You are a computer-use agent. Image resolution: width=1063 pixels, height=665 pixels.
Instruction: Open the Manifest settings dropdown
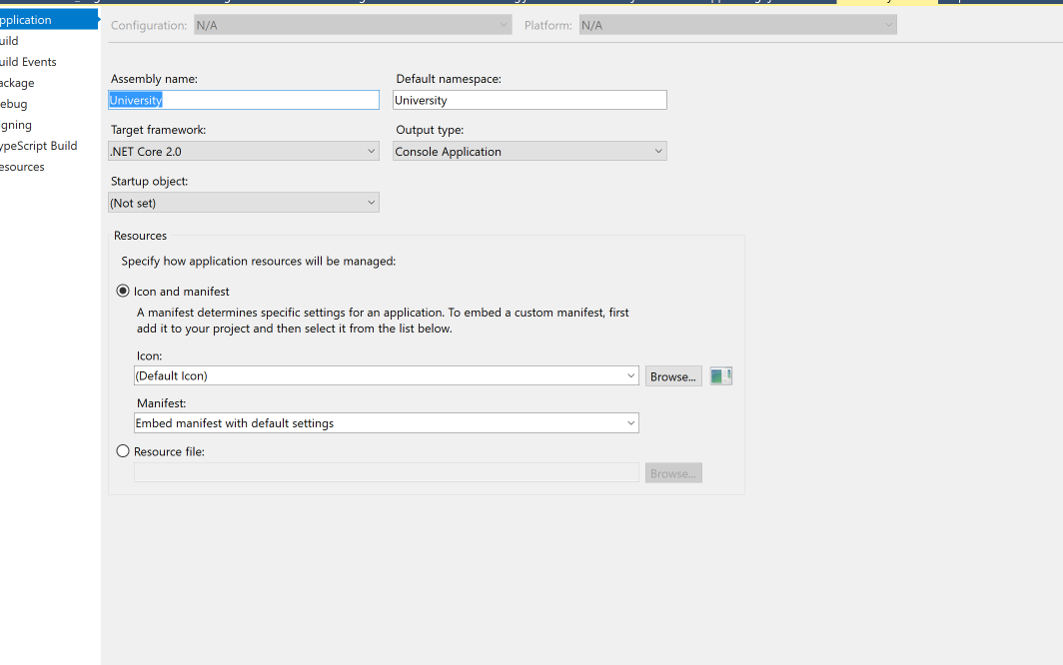pyautogui.click(x=630, y=422)
